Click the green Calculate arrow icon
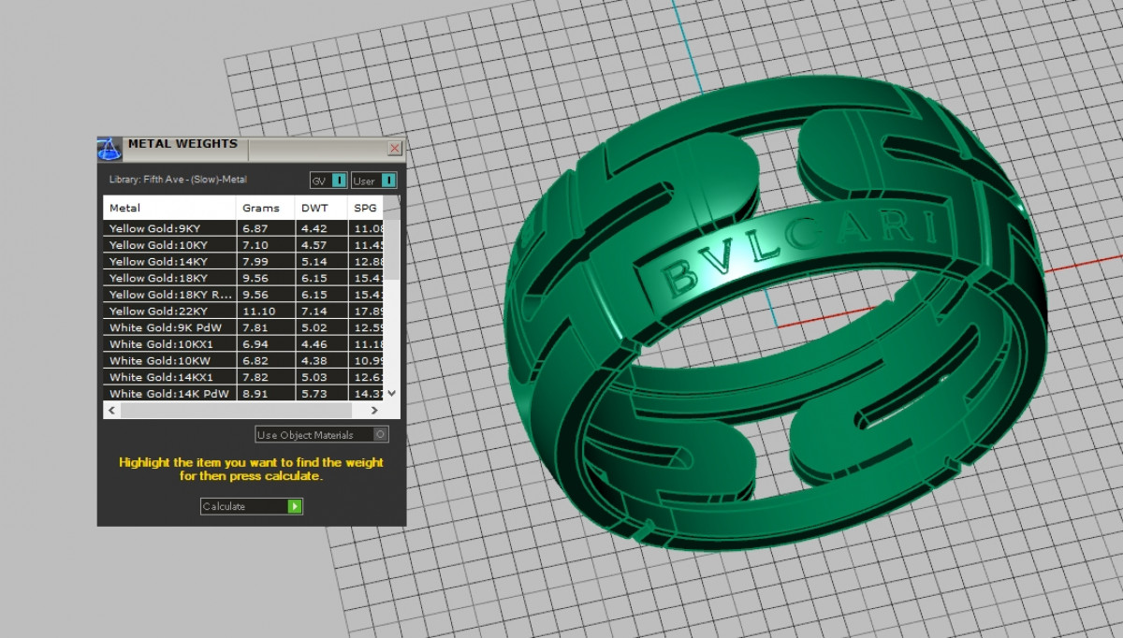Screen dimensions: 1123x638 click(x=295, y=506)
